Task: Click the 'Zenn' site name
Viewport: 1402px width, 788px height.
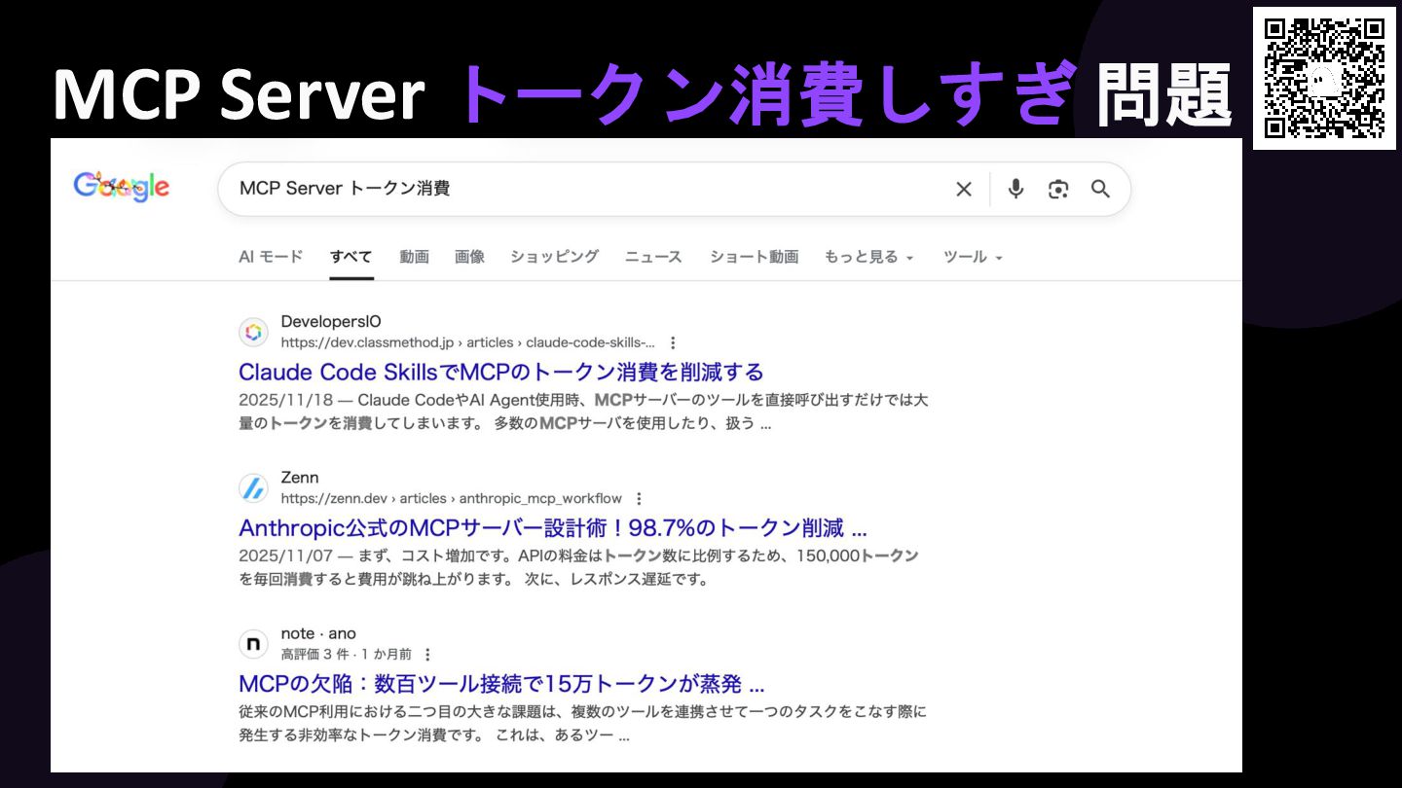Action: point(300,478)
